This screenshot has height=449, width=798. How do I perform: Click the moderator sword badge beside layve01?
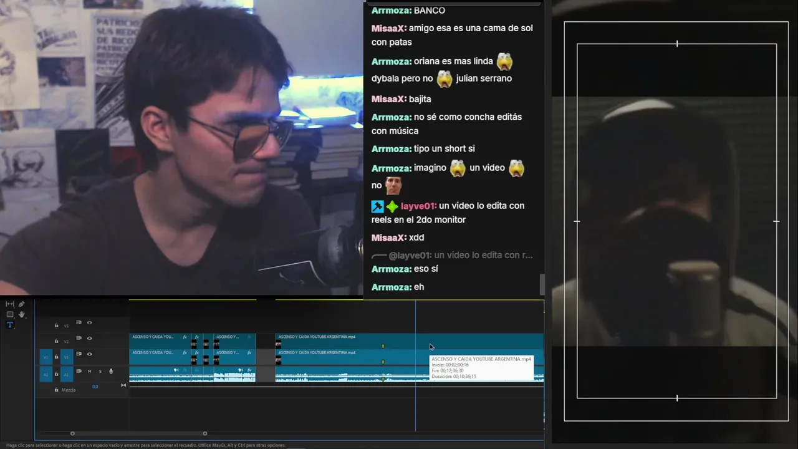click(377, 206)
